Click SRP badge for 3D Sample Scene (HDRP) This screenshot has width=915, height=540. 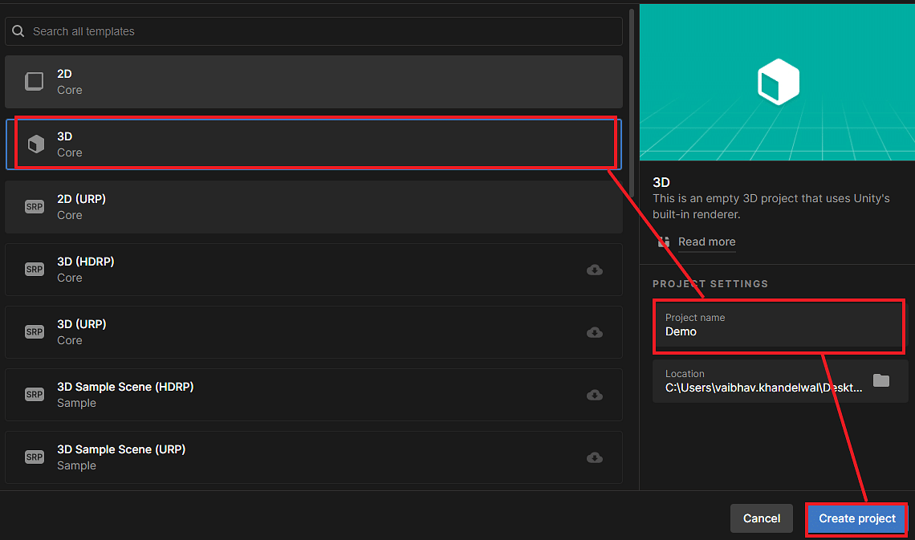tap(35, 395)
